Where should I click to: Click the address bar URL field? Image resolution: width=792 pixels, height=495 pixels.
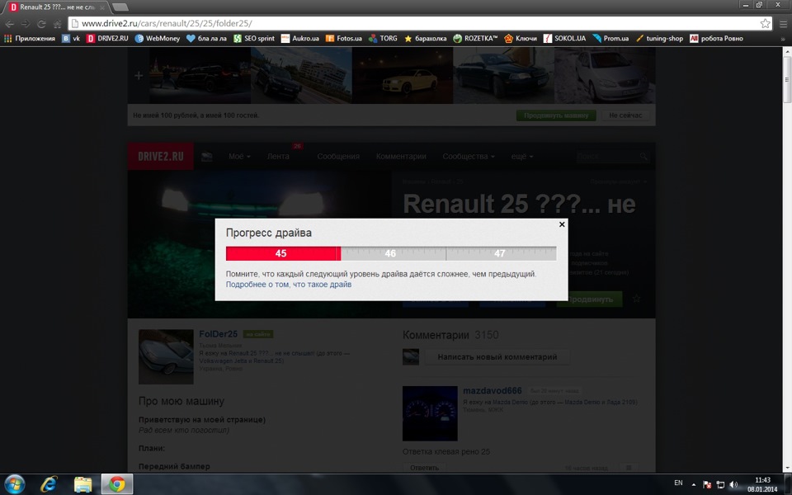tap(414, 23)
